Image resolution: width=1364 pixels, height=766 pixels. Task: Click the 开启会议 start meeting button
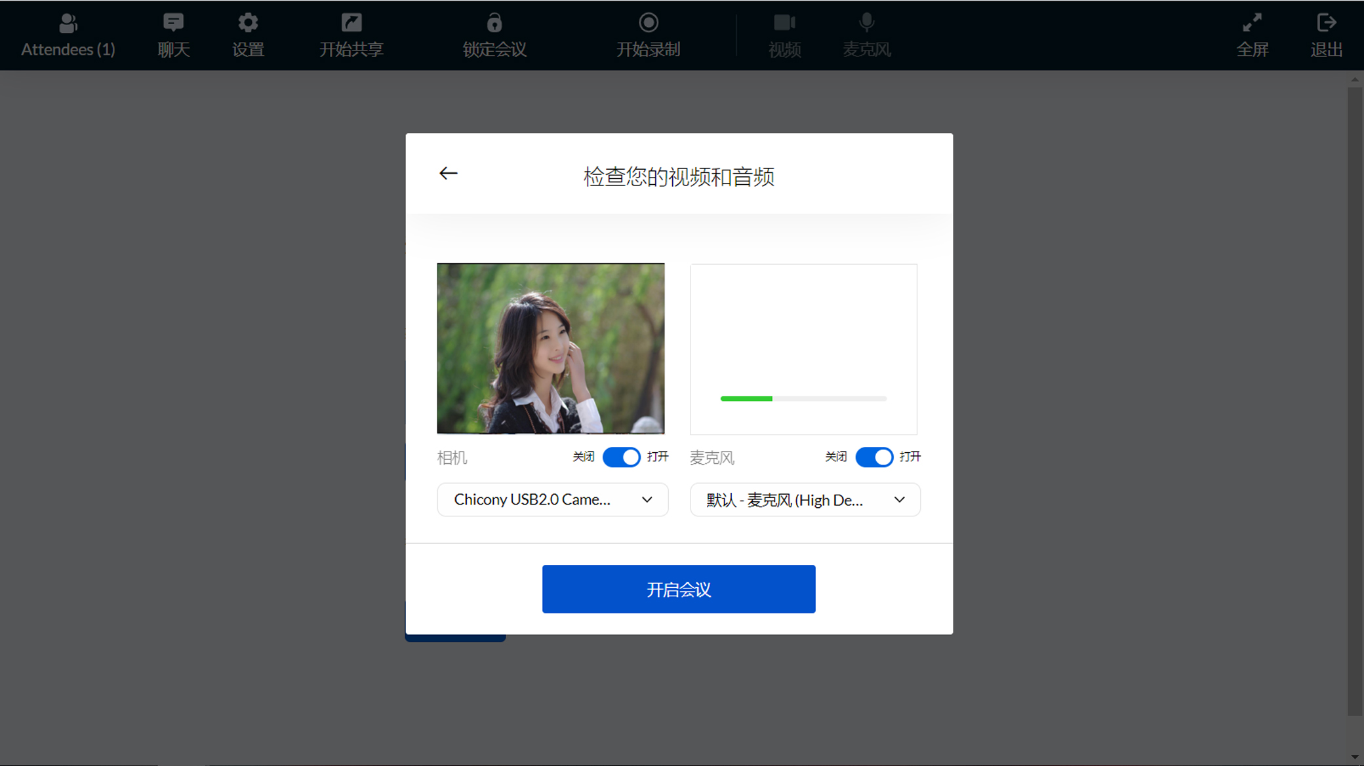679,589
